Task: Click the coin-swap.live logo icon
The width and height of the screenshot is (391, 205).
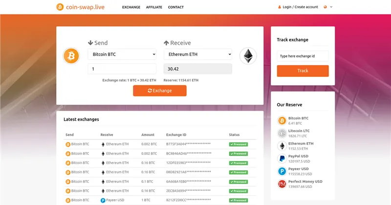Action: 60,7
